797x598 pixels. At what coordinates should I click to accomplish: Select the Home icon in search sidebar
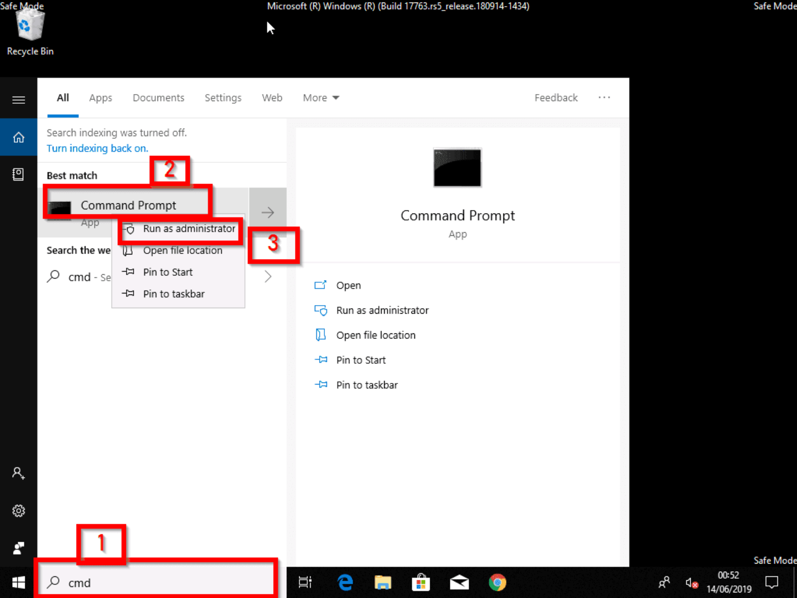tap(19, 137)
